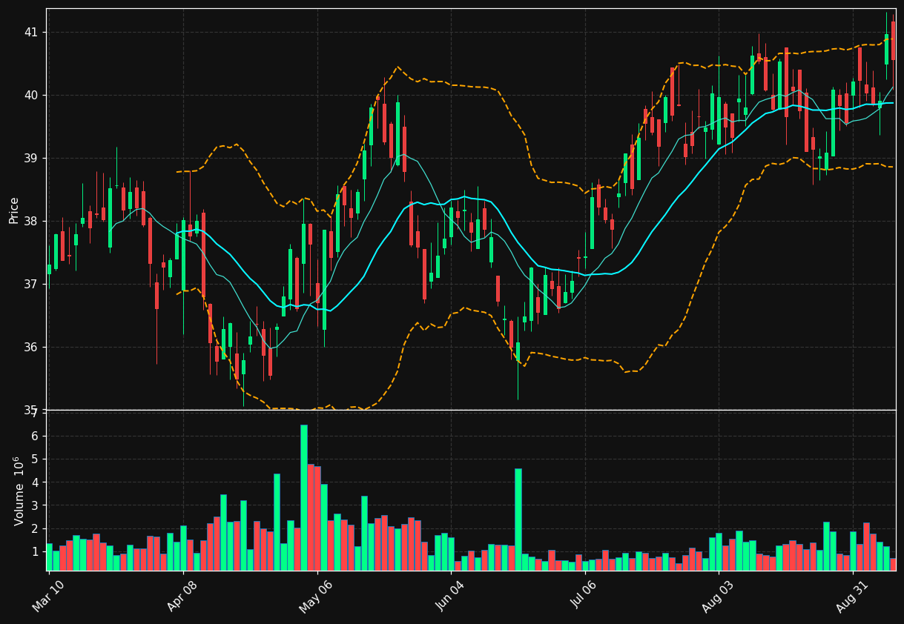Click the mid-June green volume spike bar
This screenshot has height=624, width=904.
(x=518, y=520)
